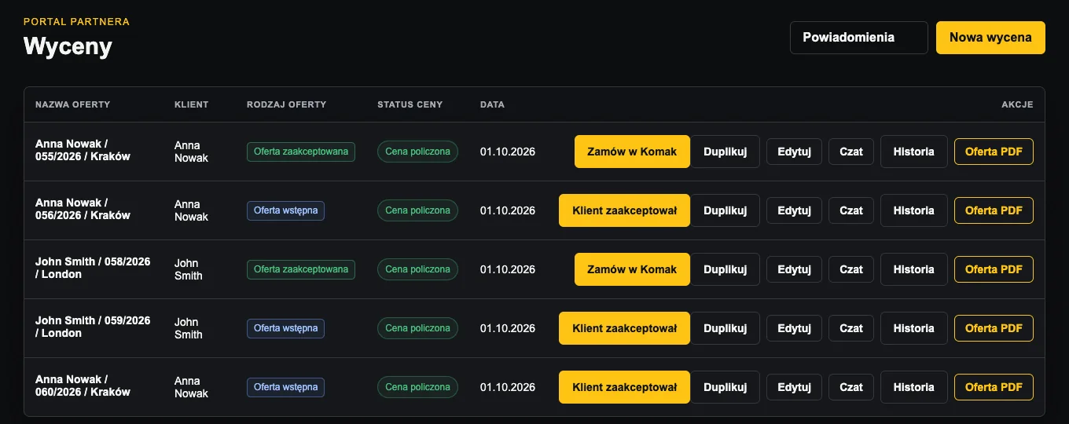This screenshot has width=1069, height=424.
Task: Click Zamów w Komak for offer 058/2026
Action: (632, 269)
